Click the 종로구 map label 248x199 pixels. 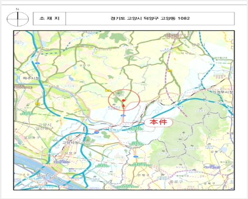[176, 182]
